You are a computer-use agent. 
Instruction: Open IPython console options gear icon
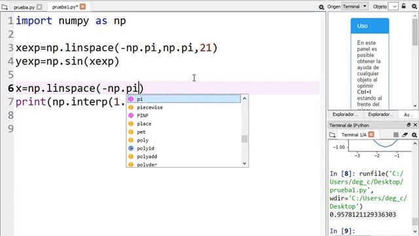[414, 135]
